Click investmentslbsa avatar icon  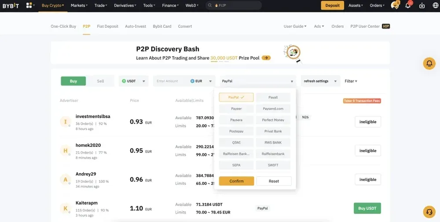pyautogui.click(x=66, y=122)
